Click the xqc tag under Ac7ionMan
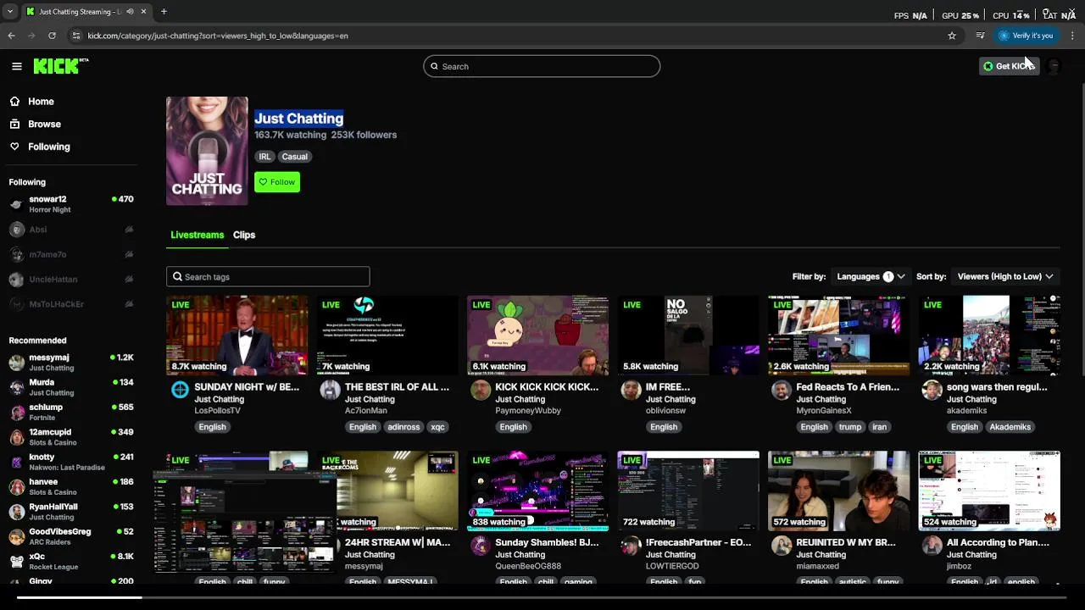The height and width of the screenshot is (610, 1085). pyautogui.click(x=437, y=427)
